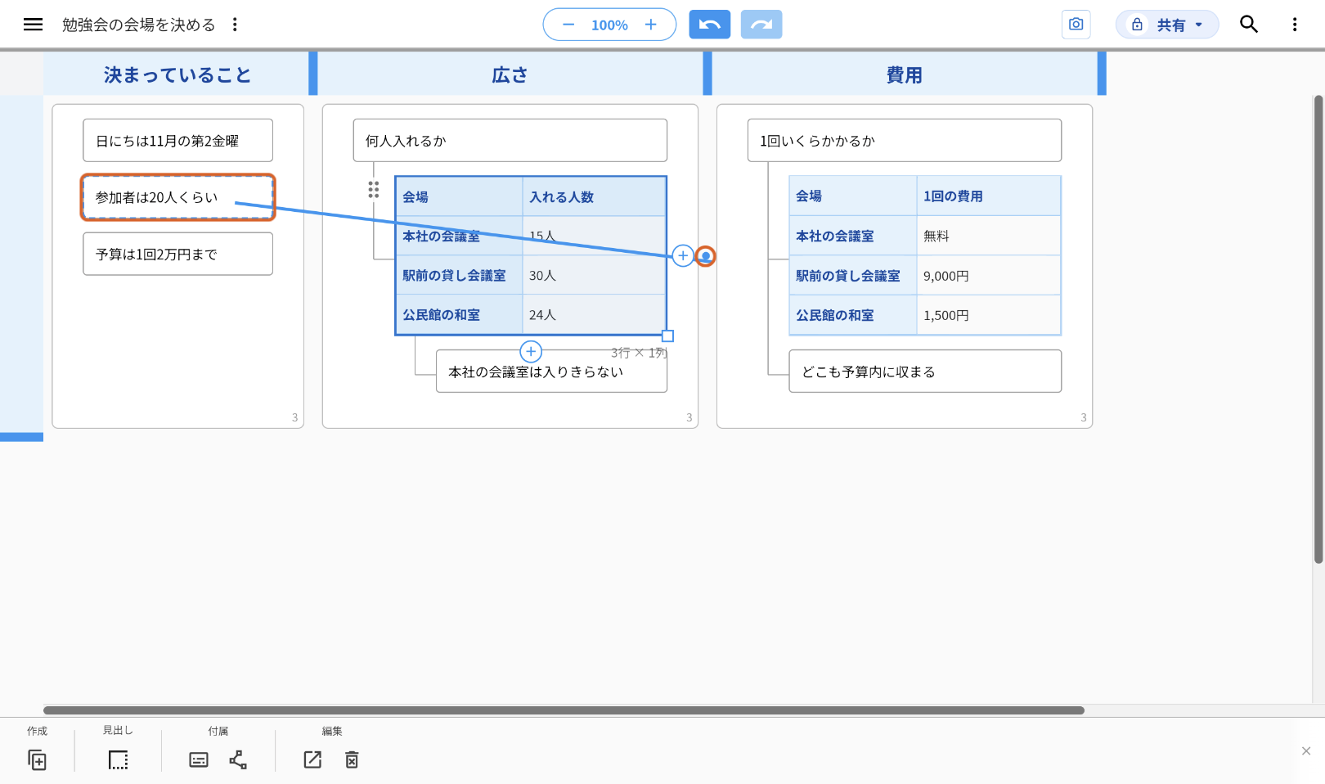
Task: Select the どこも予算内に収まる card
Action: click(925, 372)
